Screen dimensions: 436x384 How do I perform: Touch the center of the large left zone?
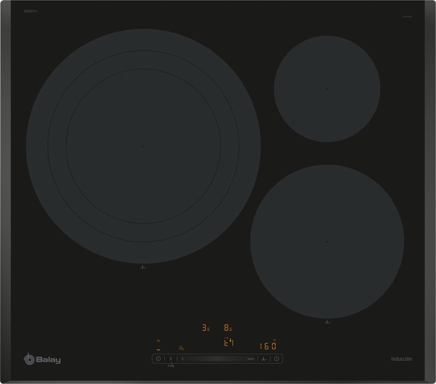tap(143, 146)
